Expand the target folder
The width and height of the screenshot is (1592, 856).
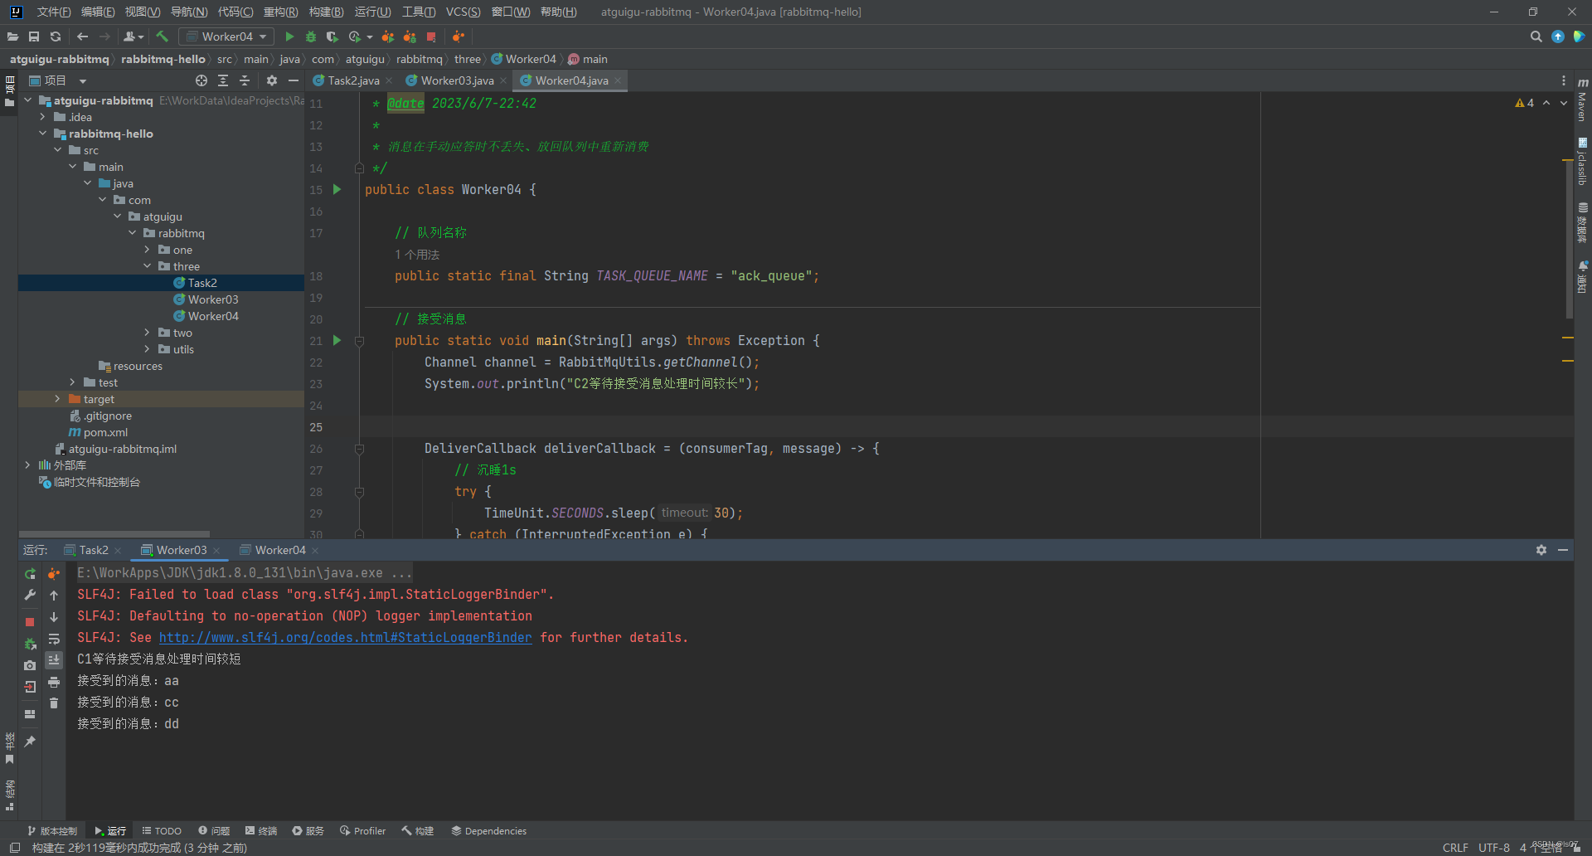[x=57, y=399]
